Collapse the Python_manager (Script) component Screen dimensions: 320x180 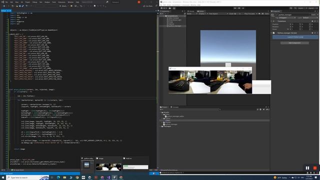click(272, 33)
